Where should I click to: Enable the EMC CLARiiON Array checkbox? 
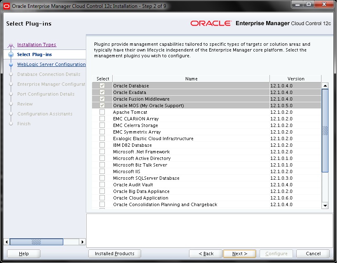[x=102, y=119]
